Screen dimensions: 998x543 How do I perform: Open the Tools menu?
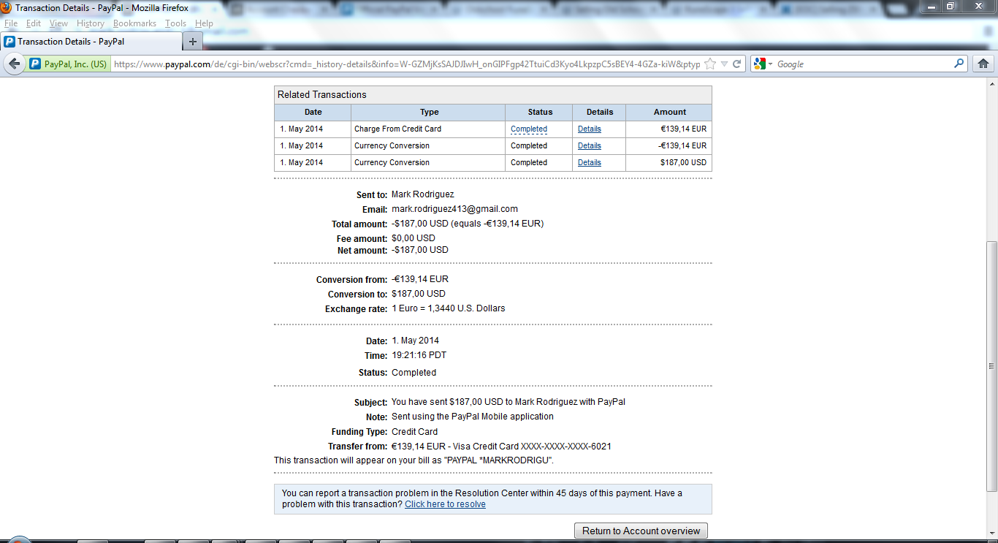tap(175, 23)
